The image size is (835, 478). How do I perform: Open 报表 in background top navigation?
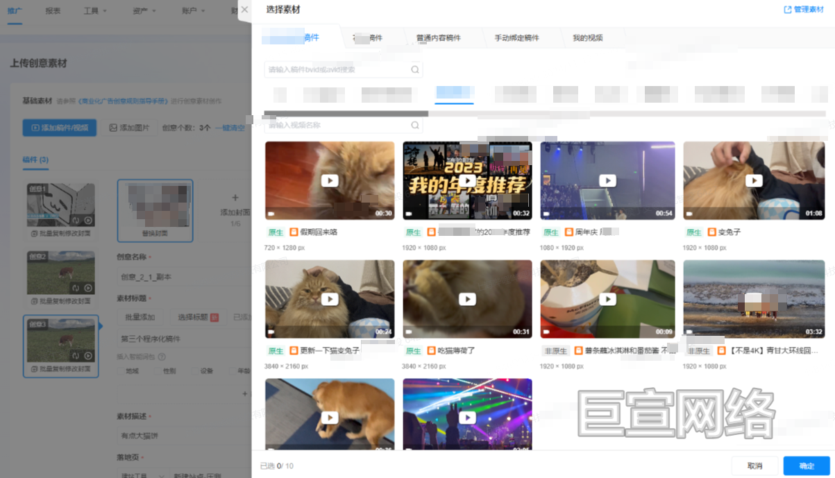point(53,10)
